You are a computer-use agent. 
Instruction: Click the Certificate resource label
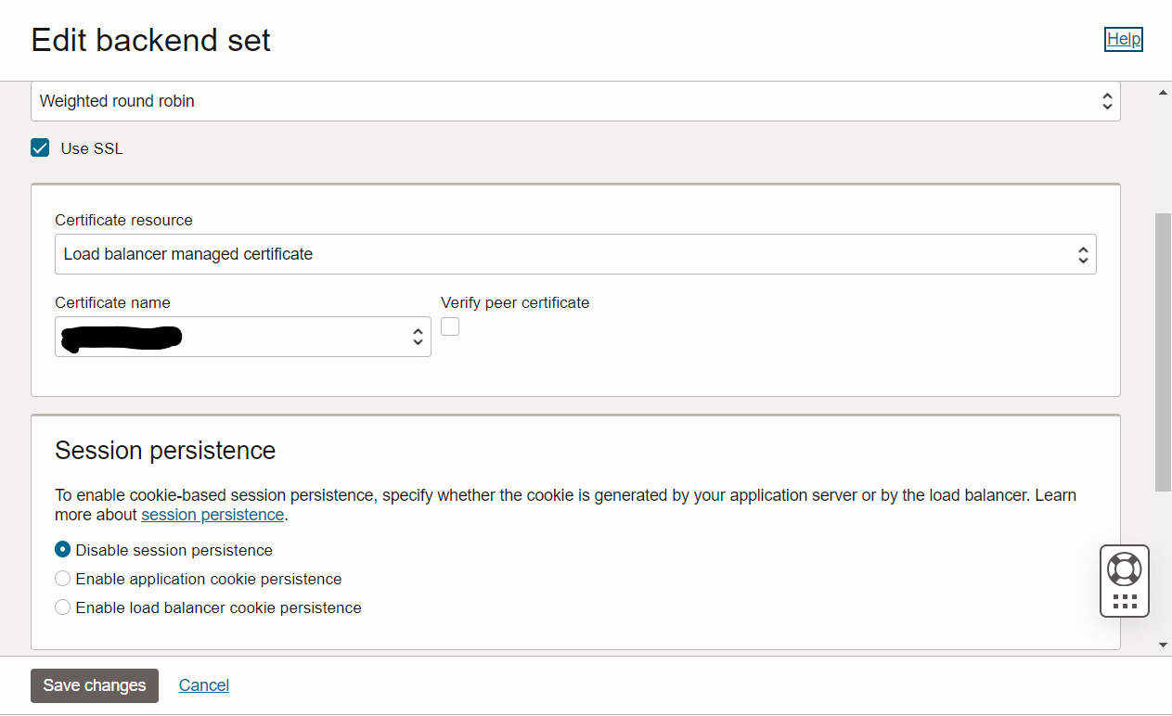(123, 220)
